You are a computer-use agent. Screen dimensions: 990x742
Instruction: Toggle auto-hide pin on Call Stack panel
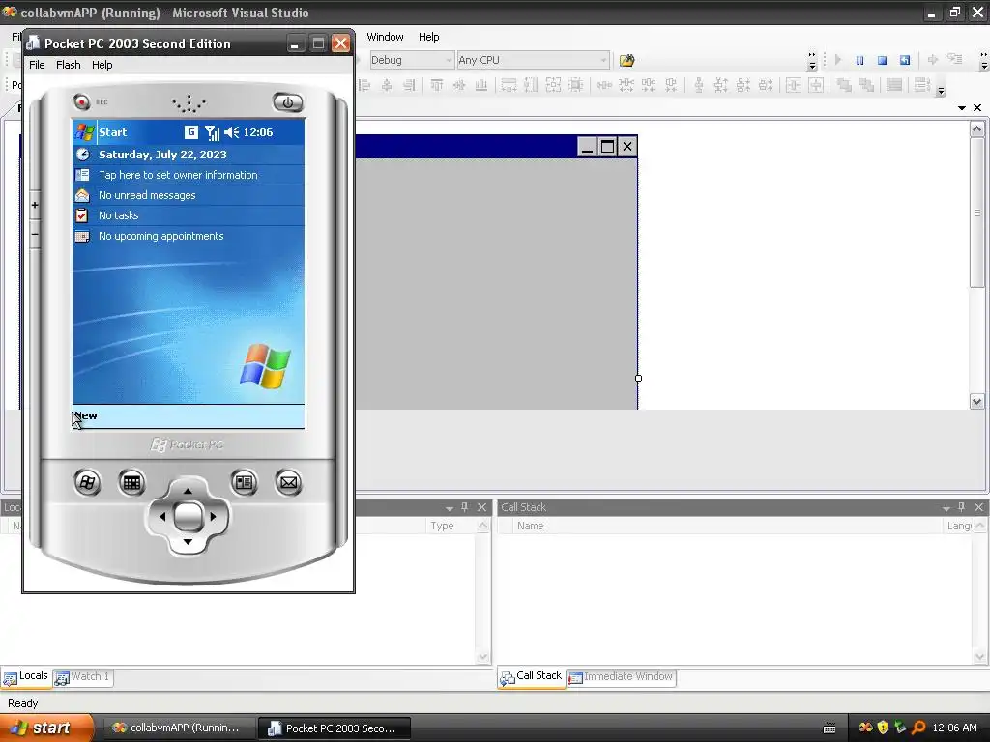(962, 507)
